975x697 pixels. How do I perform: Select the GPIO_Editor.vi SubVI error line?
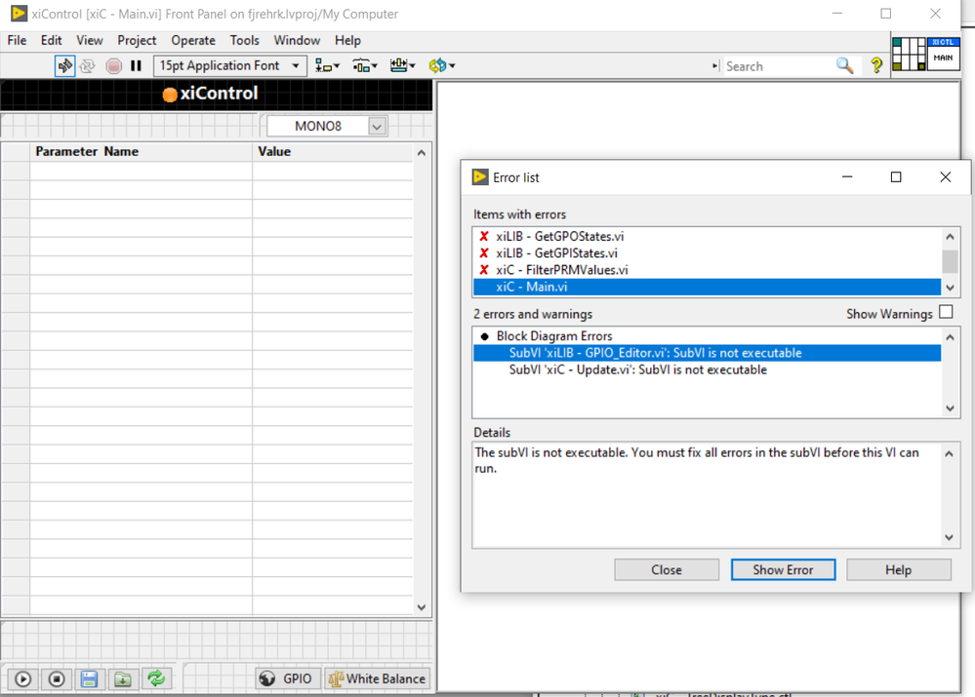click(707, 353)
